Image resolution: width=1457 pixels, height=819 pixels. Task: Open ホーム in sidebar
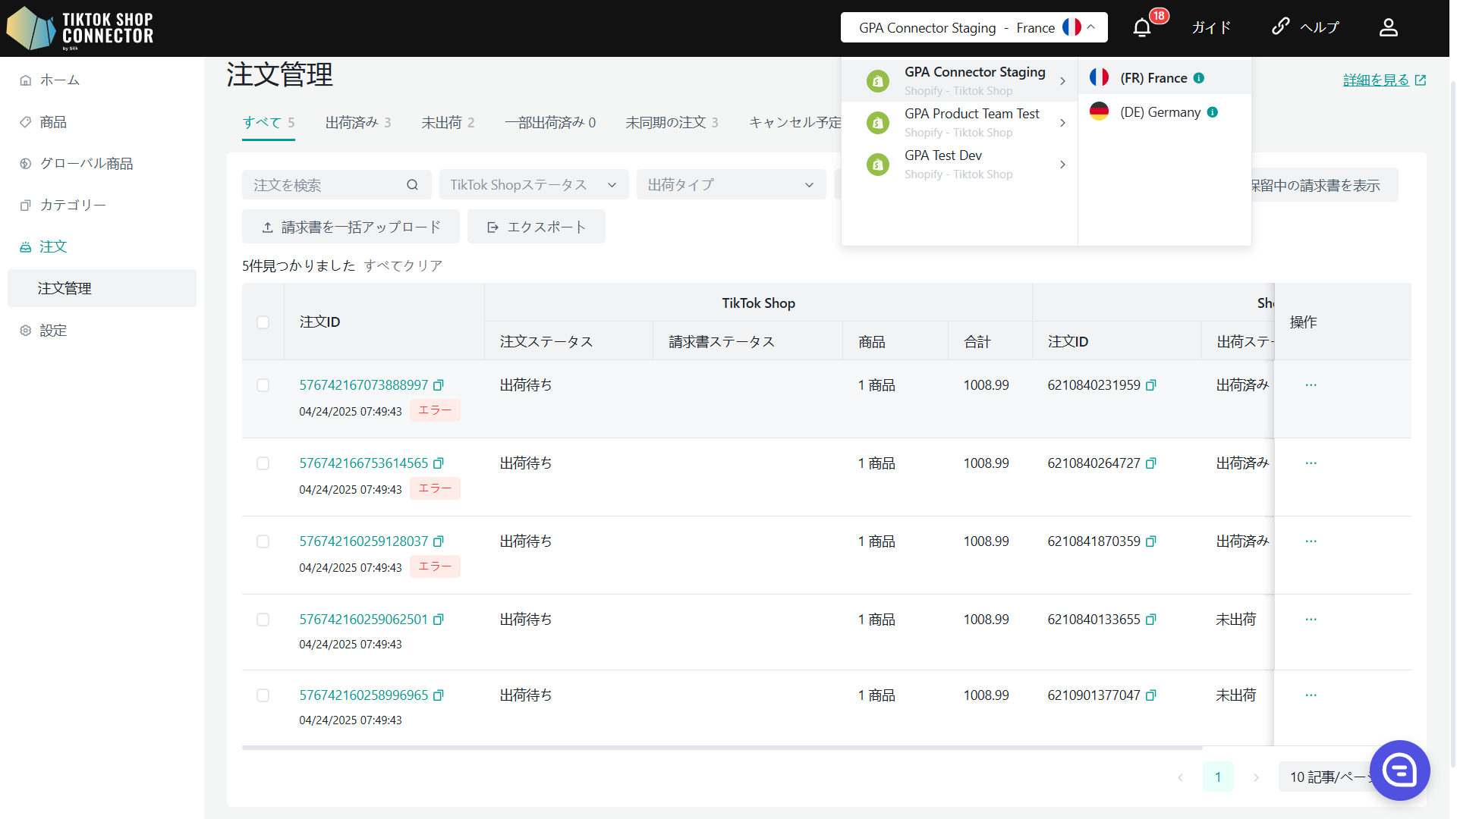click(102, 80)
